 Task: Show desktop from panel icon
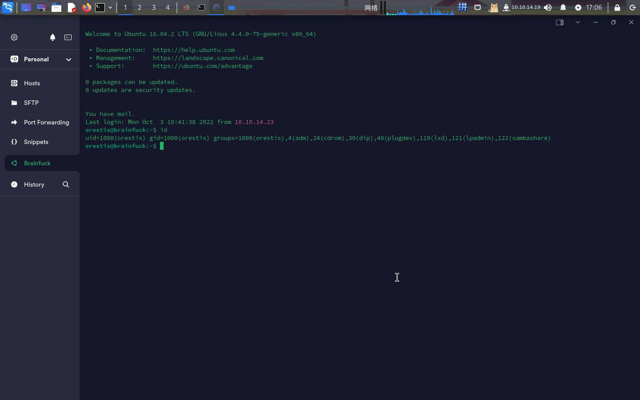(26, 8)
